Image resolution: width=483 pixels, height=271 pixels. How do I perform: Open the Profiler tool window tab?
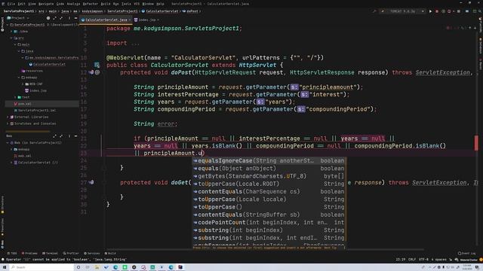pos(71,254)
